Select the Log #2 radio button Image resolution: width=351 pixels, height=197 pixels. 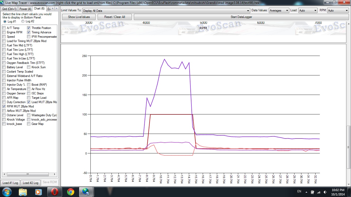click(23, 22)
